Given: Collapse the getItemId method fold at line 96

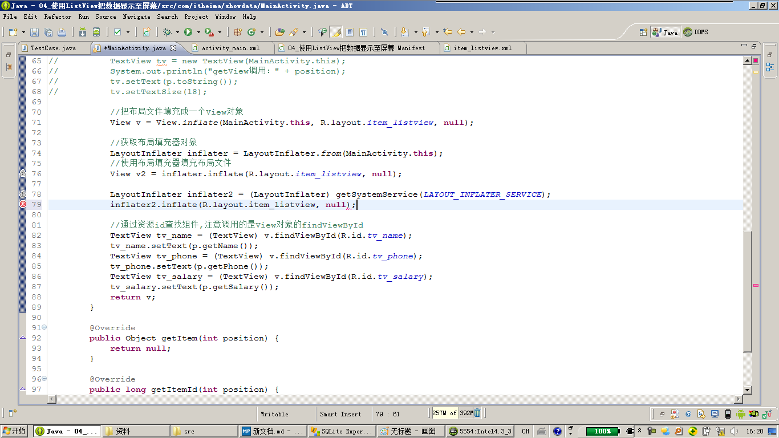Looking at the screenshot, I should (44, 379).
